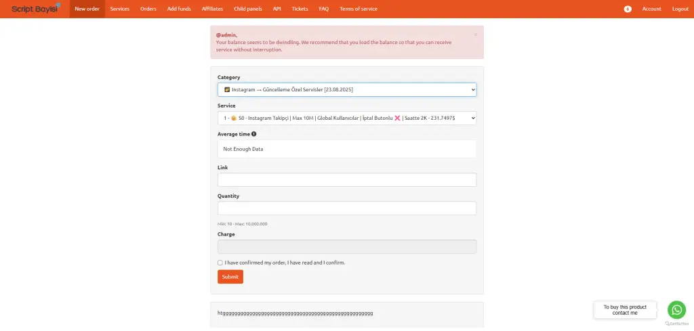
Task: Open the FAQ page
Action: point(324,9)
